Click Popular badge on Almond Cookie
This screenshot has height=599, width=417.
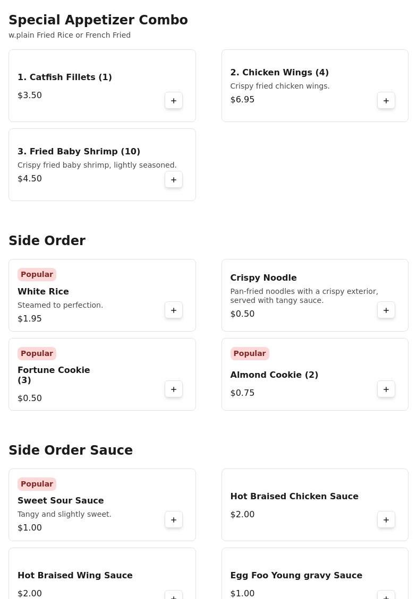point(250,353)
